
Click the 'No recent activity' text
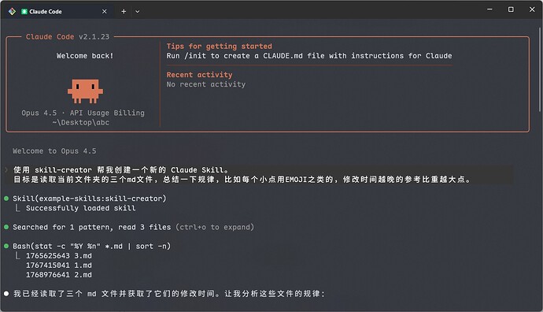206,84
